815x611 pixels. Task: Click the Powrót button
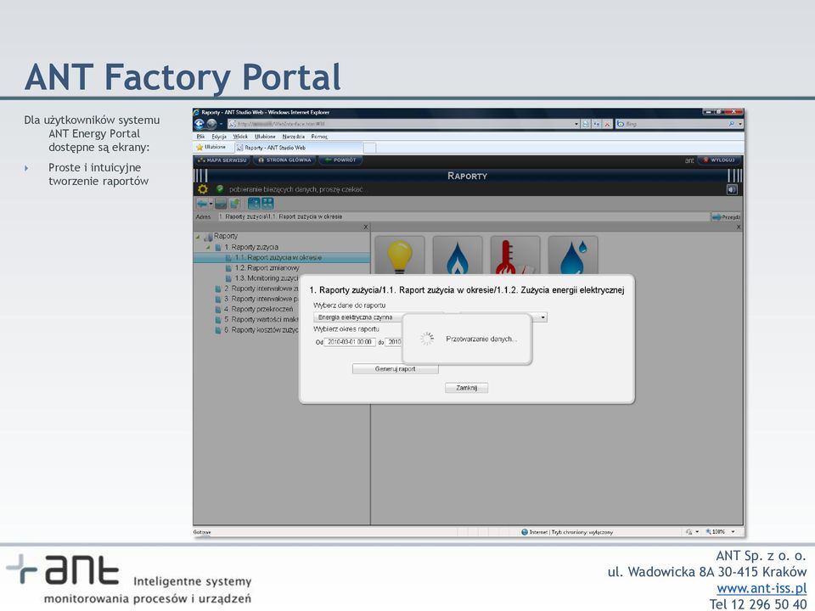(340, 160)
